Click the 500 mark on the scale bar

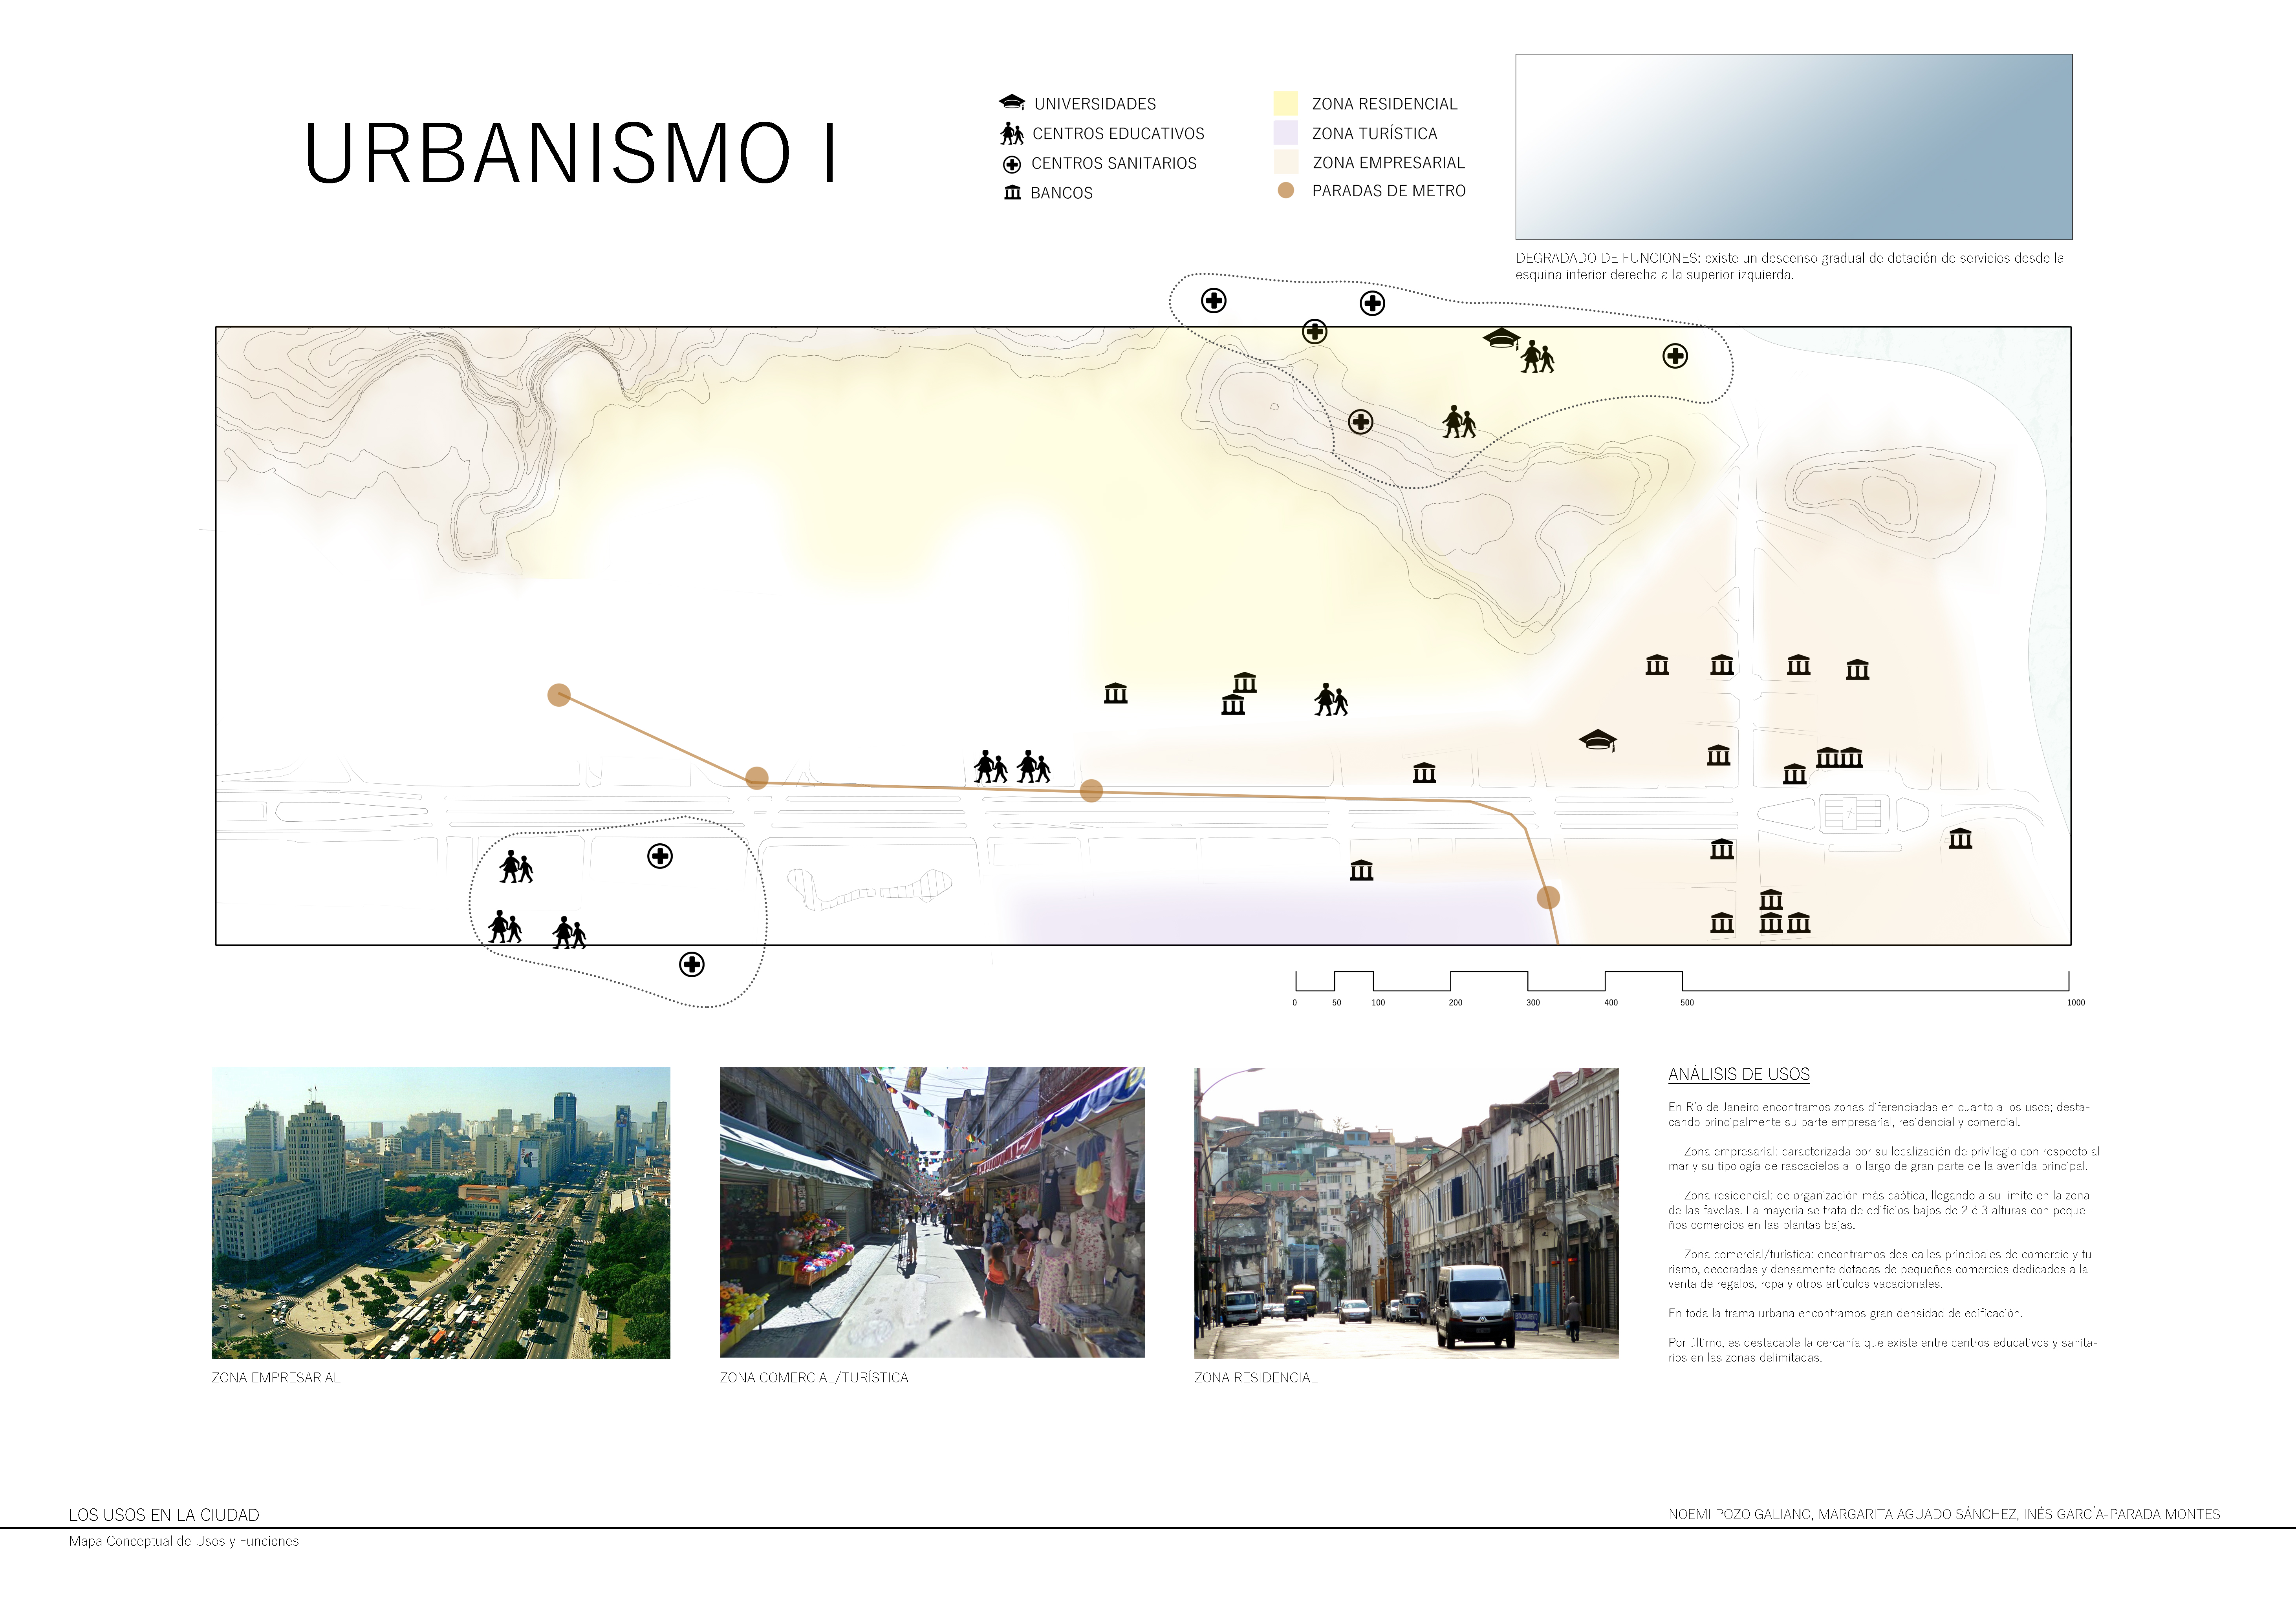pos(1687,1002)
